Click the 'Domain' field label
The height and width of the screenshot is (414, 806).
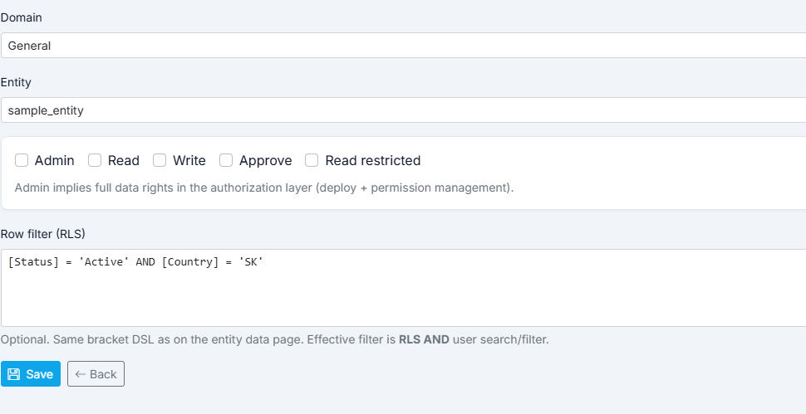point(22,17)
